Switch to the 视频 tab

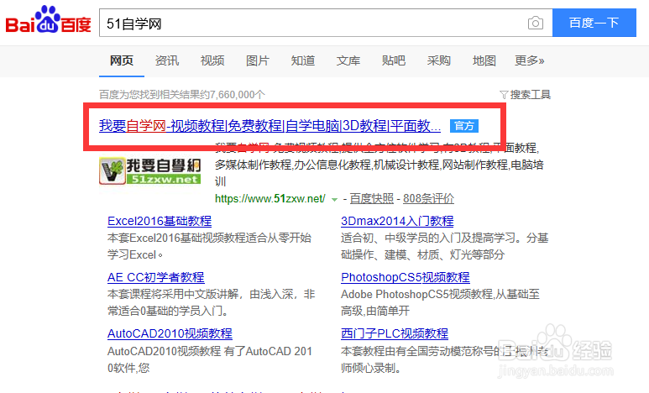point(212,60)
